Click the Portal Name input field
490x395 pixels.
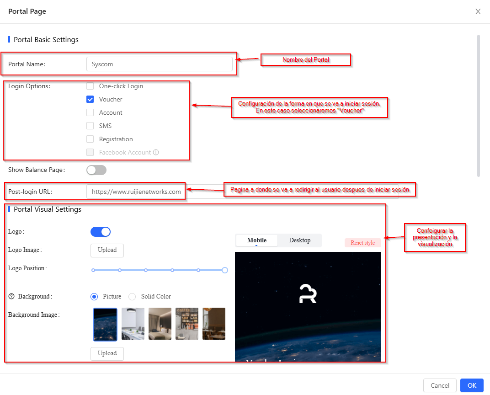coord(159,64)
